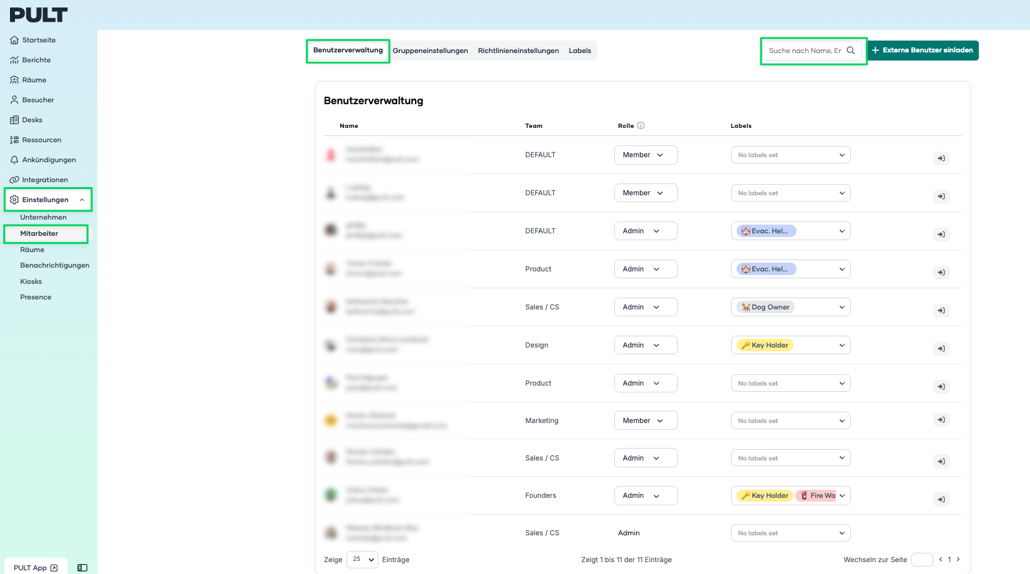Click the Fire Wa label chip
Image resolution: width=1030 pixels, height=574 pixels.
pos(817,495)
